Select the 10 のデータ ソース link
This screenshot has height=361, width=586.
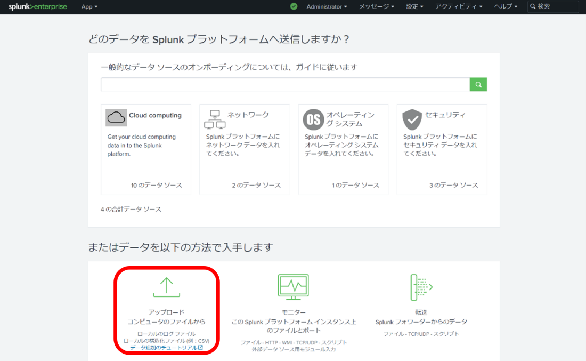[x=157, y=185]
